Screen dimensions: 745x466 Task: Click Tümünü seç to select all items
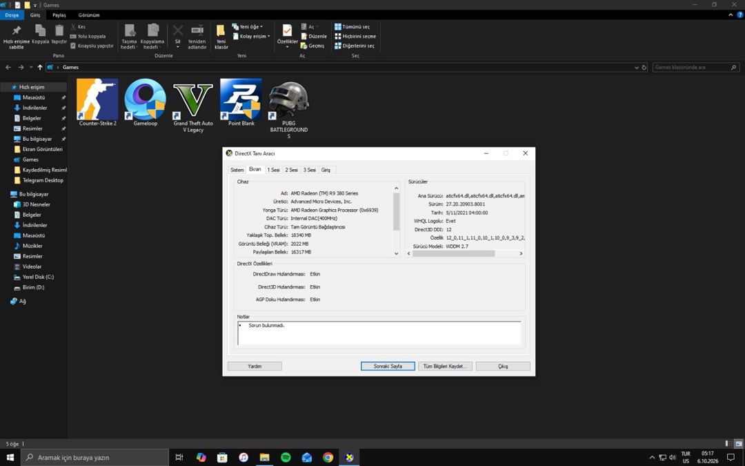click(352, 27)
